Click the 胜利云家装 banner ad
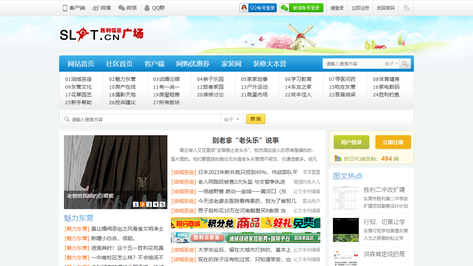473x266 pixels. (245, 237)
